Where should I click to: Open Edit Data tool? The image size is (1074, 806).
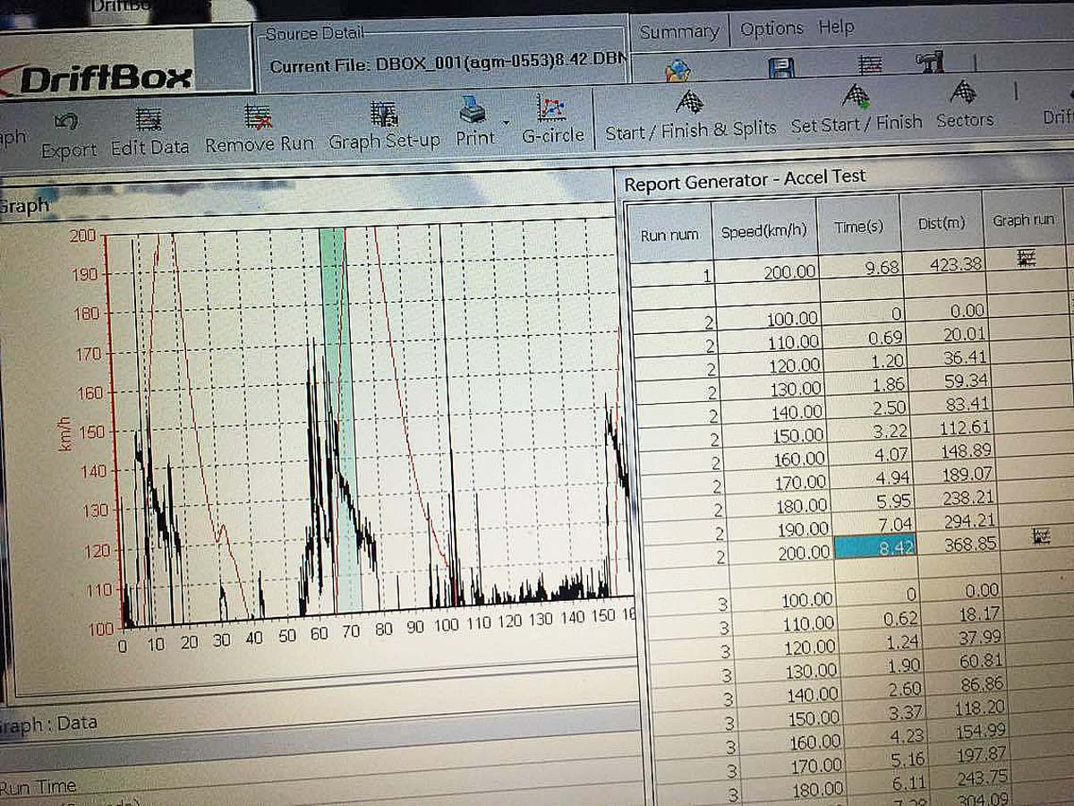149,120
